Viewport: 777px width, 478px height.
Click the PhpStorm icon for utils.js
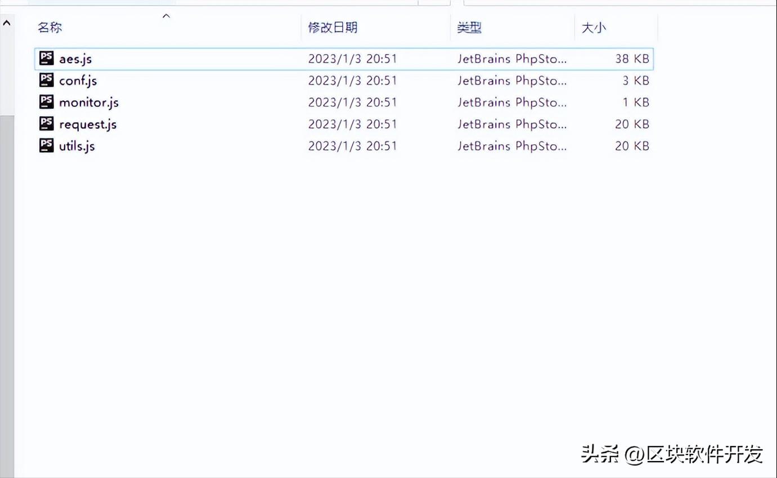pyautogui.click(x=47, y=145)
